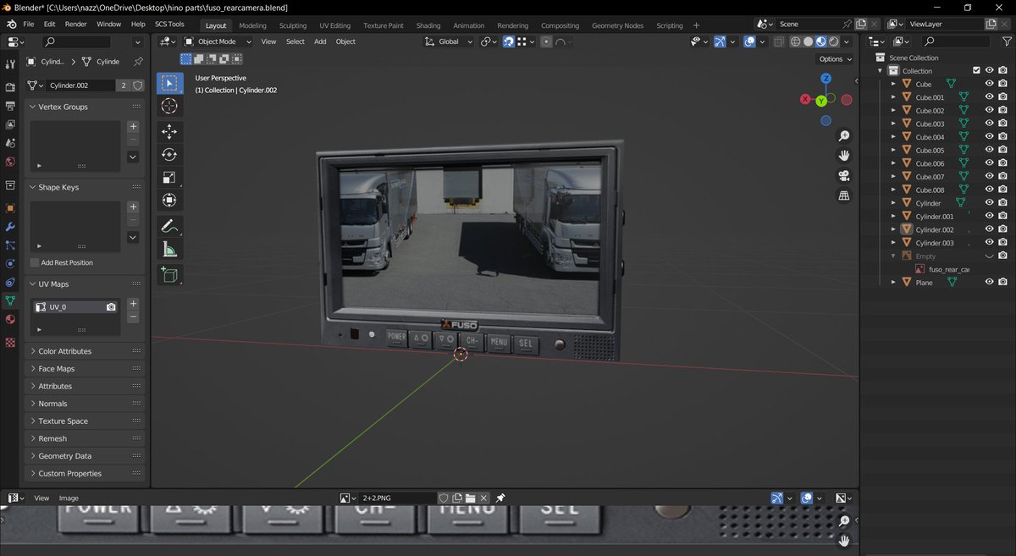Viewport: 1016px width, 556px height.
Task: Disable Cube.006 in renders camera icon
Action: click(x=1002, y=163)
